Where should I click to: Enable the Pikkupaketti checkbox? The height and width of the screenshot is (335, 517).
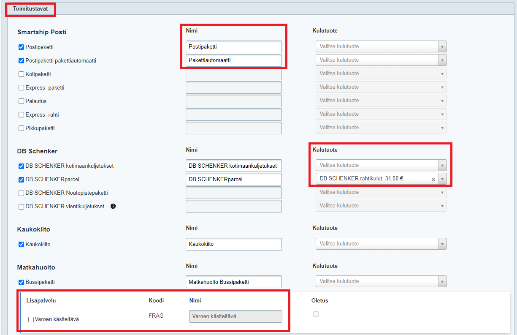click(22, 128)
